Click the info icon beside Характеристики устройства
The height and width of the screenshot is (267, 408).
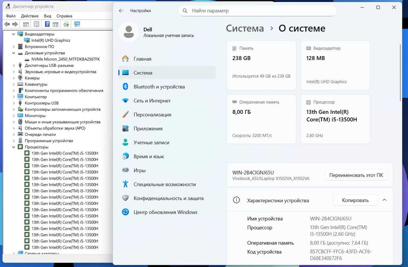pyautogui.click(x=236, y=200)
